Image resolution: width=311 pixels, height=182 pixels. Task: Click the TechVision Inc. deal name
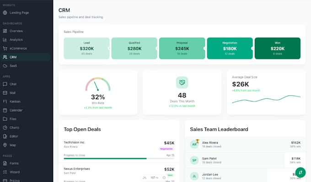point(75,142)
